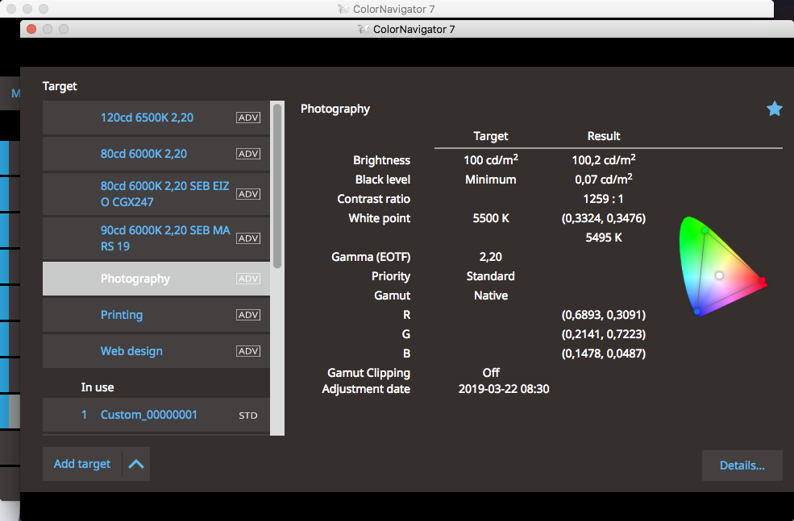The image size is (794, 521).
Task: Click the adjustment date 2019-03-22 08:30
Action: click(503, 389)
